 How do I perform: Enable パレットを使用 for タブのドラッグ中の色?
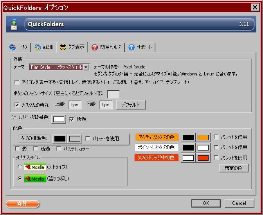click(216, 158)
